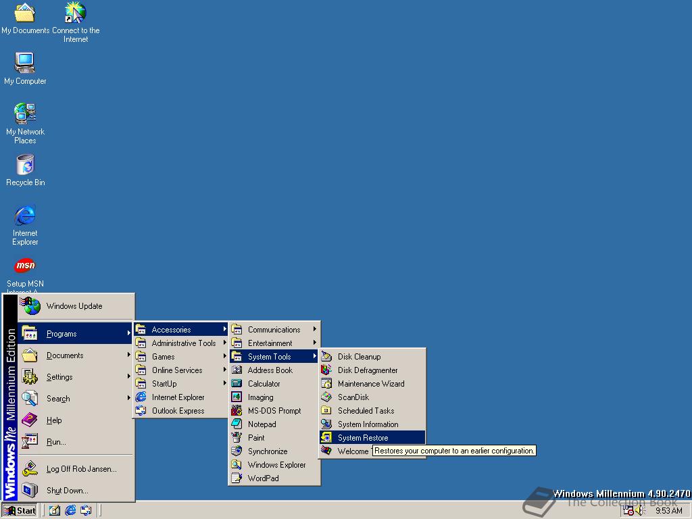The width and height of the screenshot is (692, 519).
Task: Launch Internet Explorer from quick launch
Action: pyautogui.click(x=70, y=511)
